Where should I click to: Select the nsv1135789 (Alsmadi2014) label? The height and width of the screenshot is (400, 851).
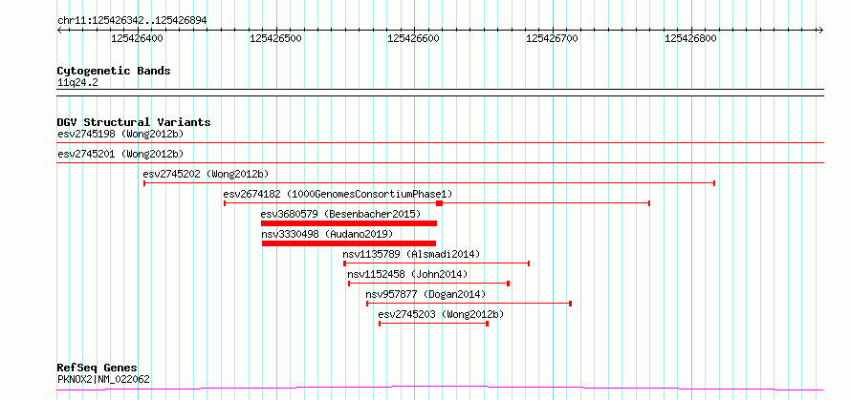coord(411,254)
